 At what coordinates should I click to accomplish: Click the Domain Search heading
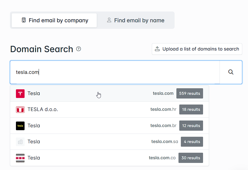[42, 49]
